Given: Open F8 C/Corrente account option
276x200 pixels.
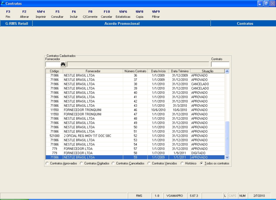Looking at the screenshot, I should pyautogui.click(x=90, y=14).
